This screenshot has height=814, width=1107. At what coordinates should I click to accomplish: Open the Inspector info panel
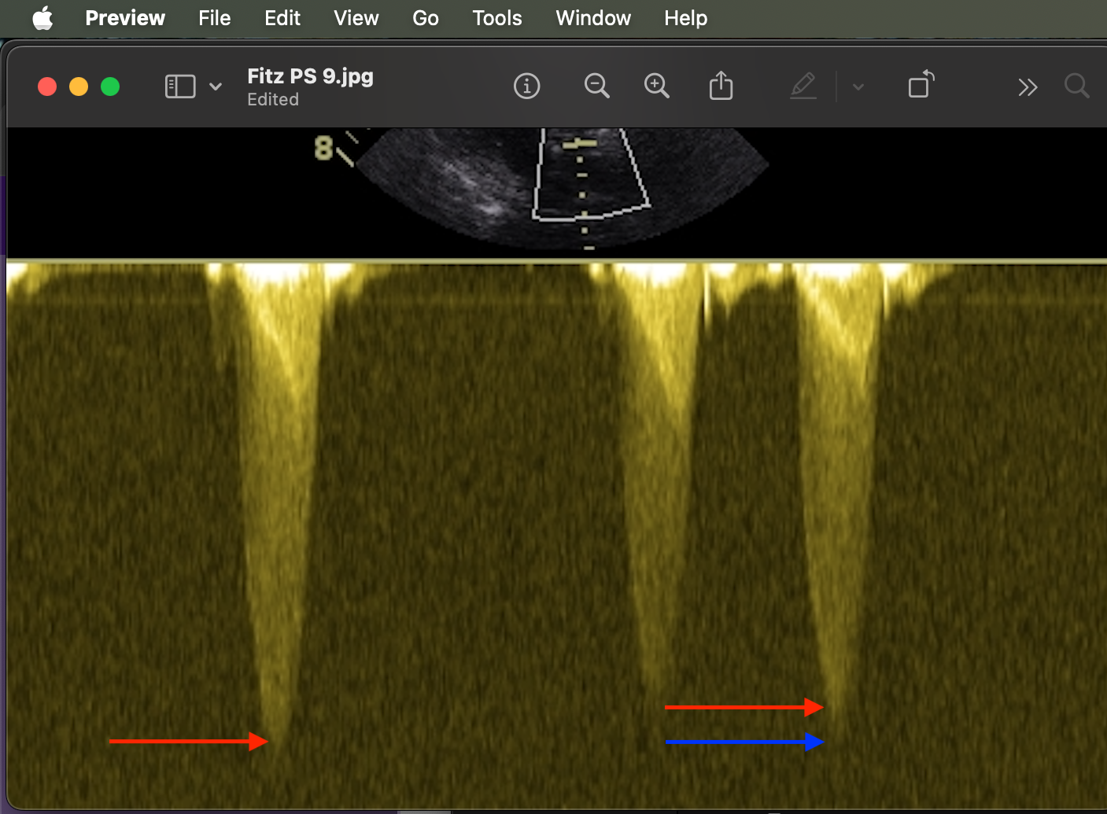pos(526,86)
